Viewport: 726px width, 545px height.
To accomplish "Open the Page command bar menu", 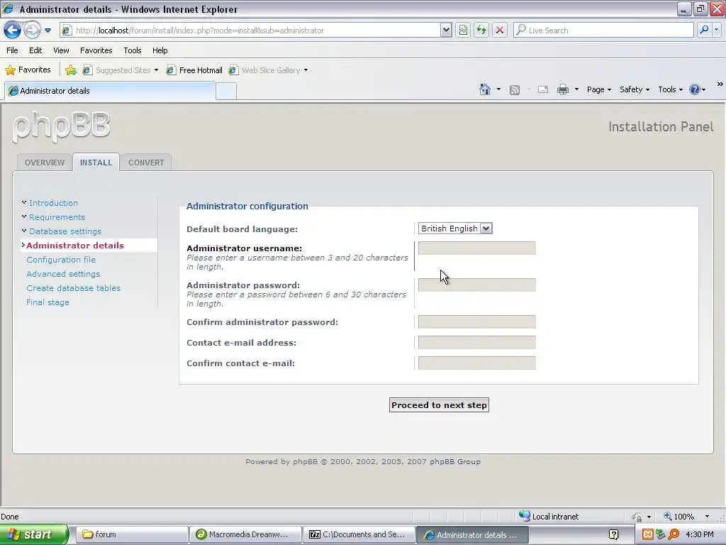I will (x=598, y=89).
